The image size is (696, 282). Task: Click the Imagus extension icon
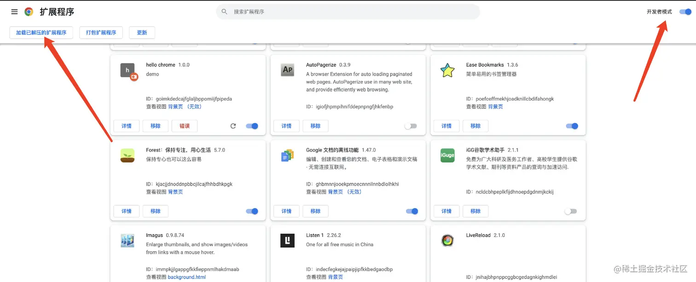coord(128,241)
